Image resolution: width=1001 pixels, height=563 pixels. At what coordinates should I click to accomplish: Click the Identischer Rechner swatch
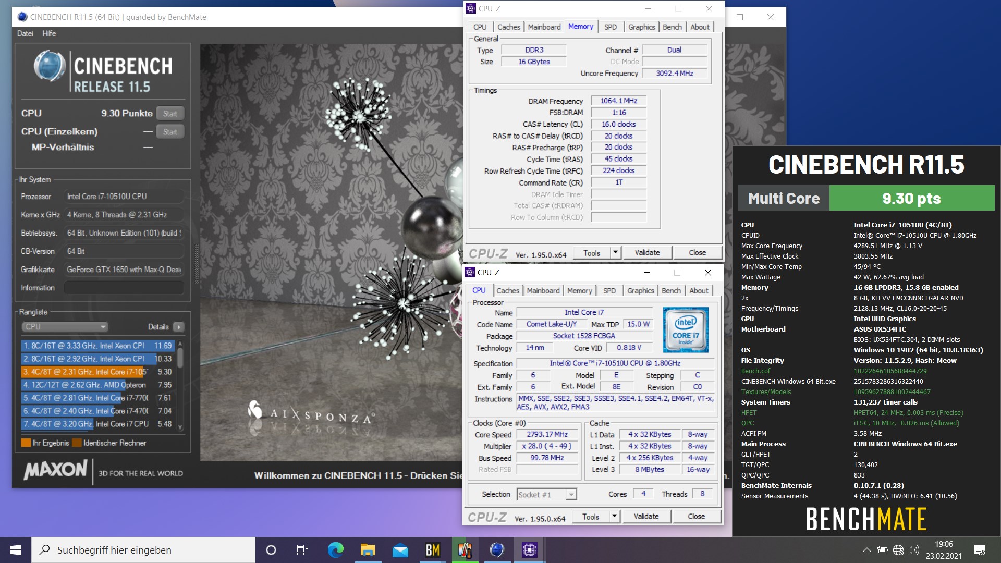77,443
